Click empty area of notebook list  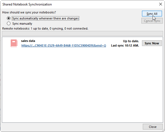[x=82, y=84]
